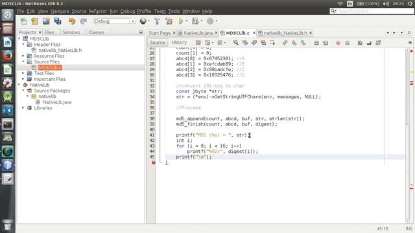The image size is (415, 233).
Task: Open Firefox from the Ubuntu launcher
Action: [7, 56]
